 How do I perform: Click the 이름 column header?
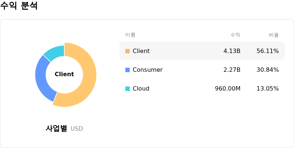[130, 35]
